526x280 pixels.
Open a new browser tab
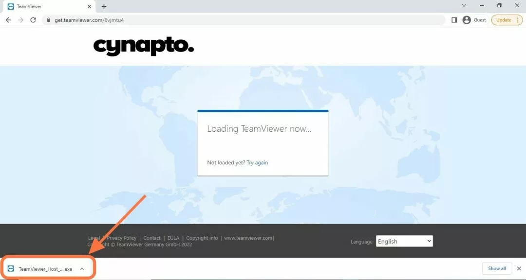point(104,6)
